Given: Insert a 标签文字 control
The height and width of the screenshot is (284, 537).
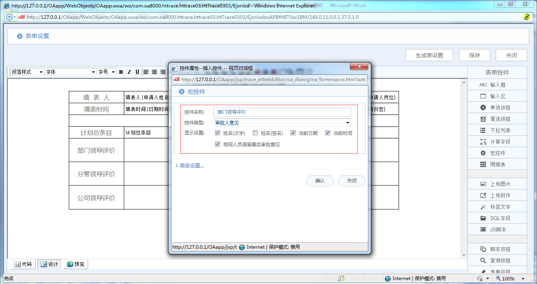Looking at the screenshot, I should coord(497,206).
